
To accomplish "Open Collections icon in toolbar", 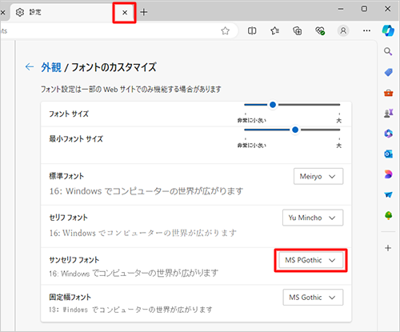I will tap(298, 31).
